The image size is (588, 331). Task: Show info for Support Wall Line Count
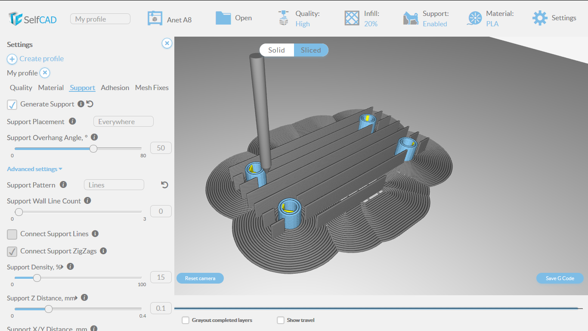87,200
